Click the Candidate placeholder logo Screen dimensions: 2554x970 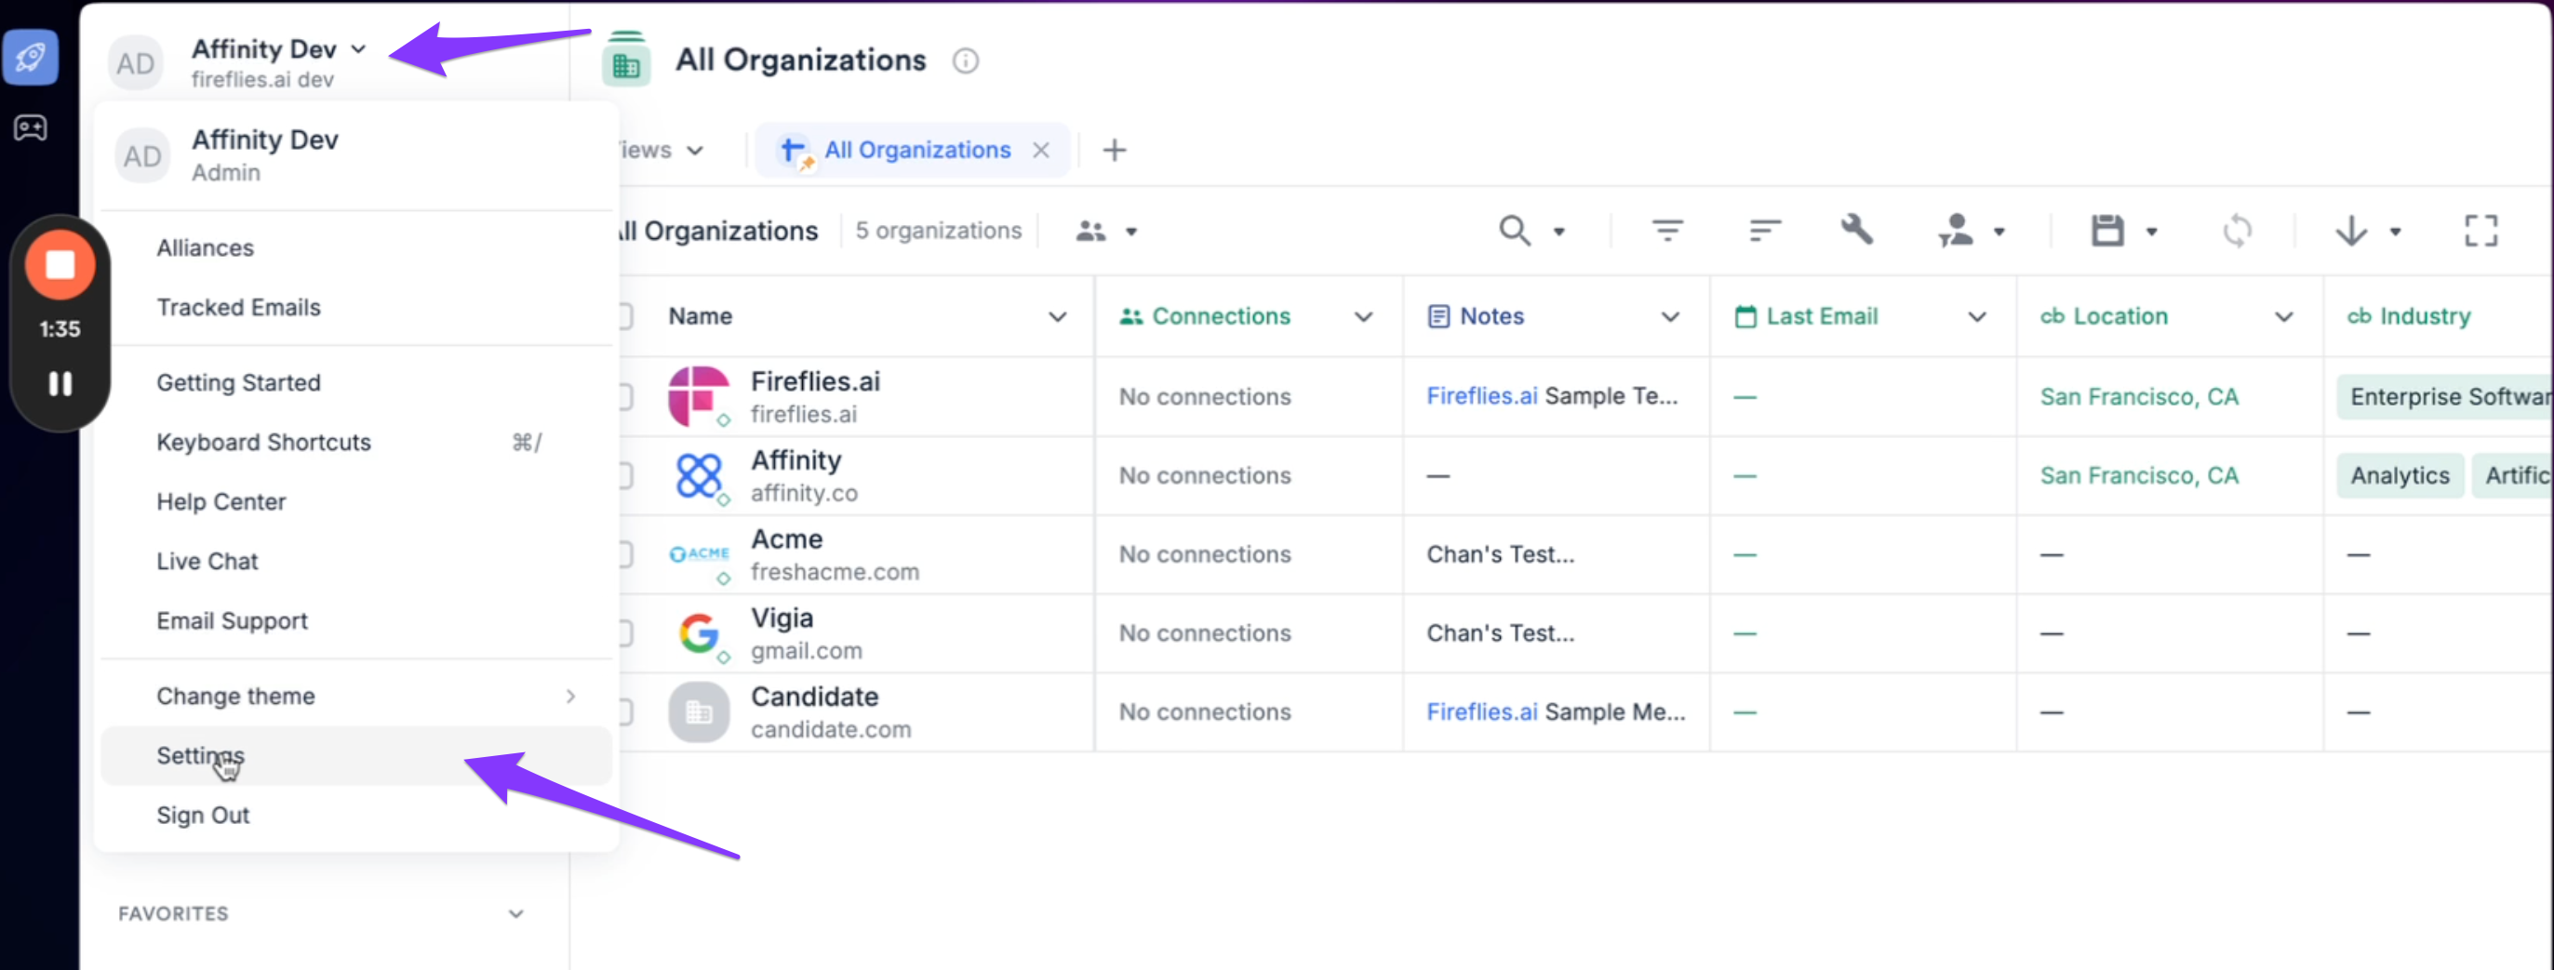click(x=699, y=711)
